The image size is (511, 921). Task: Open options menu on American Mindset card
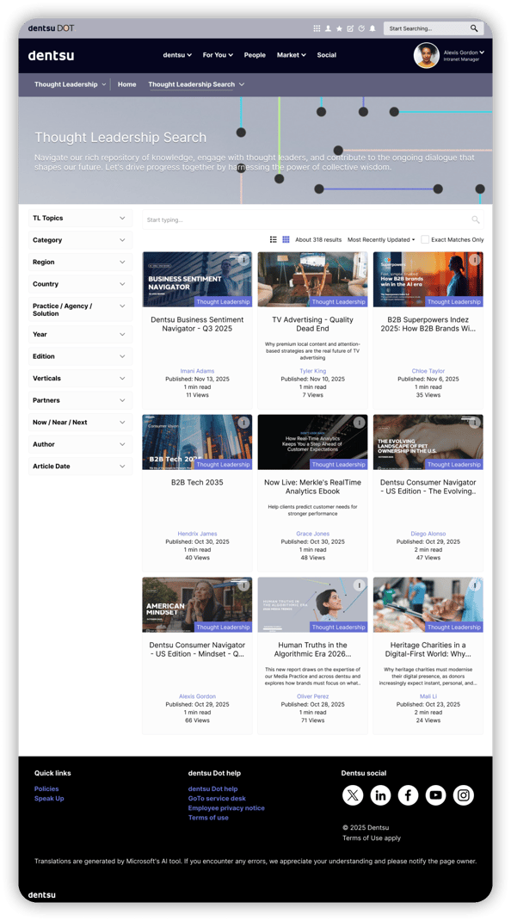point(243,585)
